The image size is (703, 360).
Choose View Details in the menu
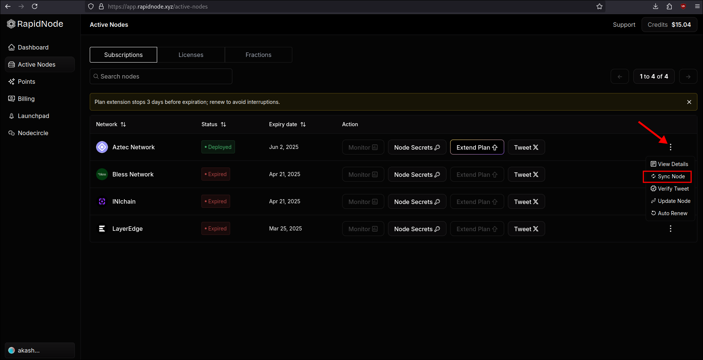tap(669, 164)
